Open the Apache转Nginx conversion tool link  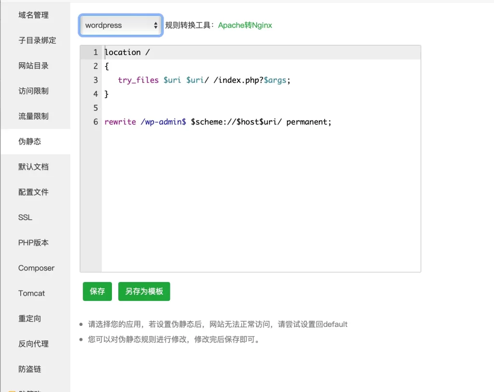[x=245, y=25]
